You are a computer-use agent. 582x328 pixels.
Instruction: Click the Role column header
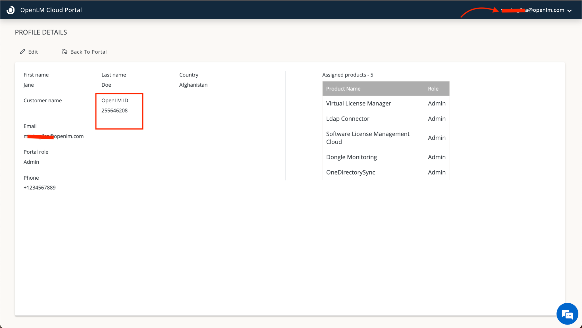(433, 89)
